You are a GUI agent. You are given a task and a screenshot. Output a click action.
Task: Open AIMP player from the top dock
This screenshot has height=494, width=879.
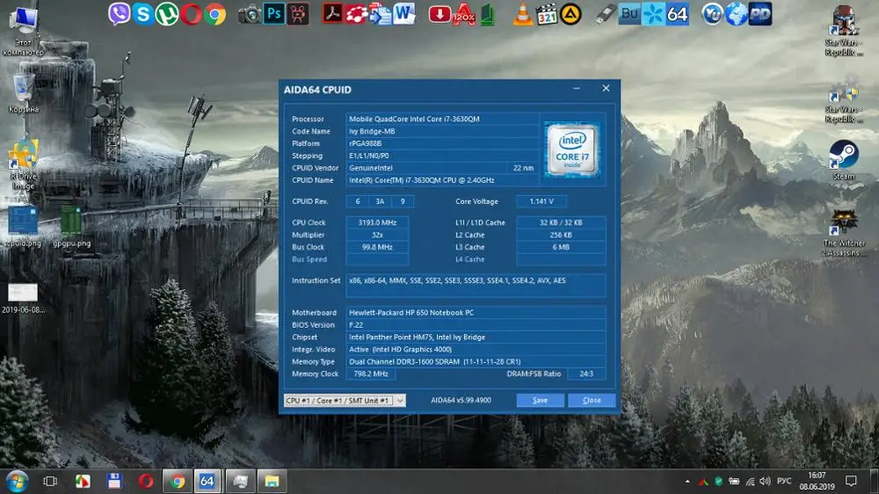click(570, 14)
